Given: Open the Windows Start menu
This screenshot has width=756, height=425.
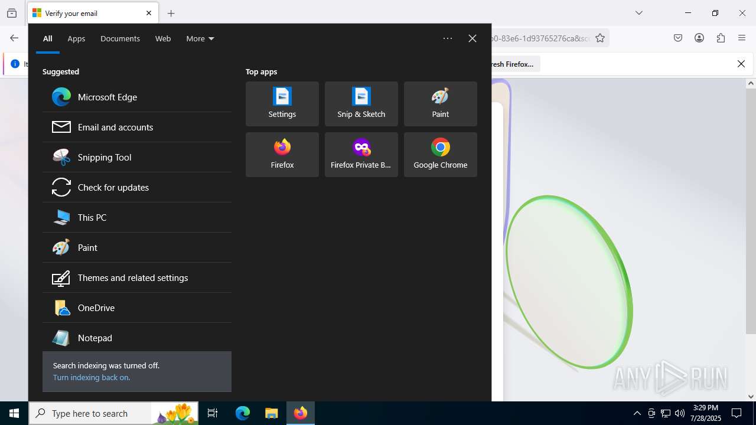Looking at the screenshot, I should coord(14,413).
